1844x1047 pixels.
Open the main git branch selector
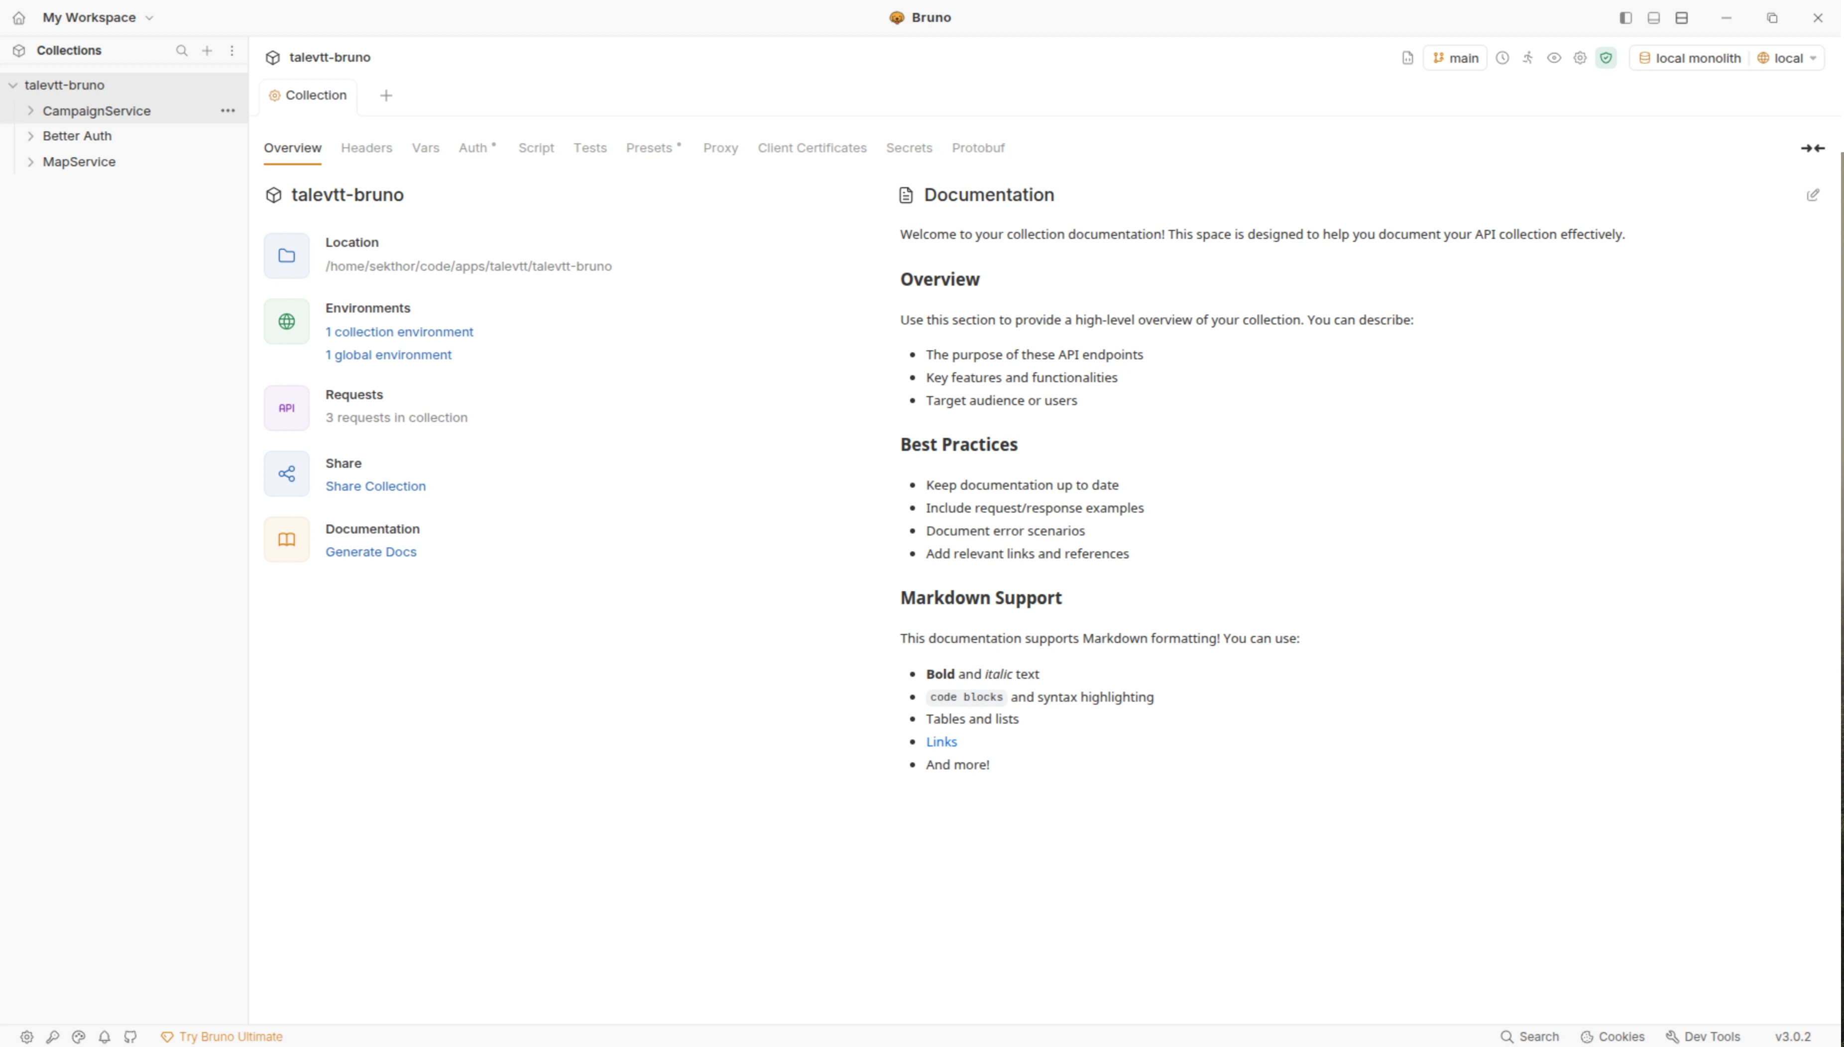(x=1455, y=58)
